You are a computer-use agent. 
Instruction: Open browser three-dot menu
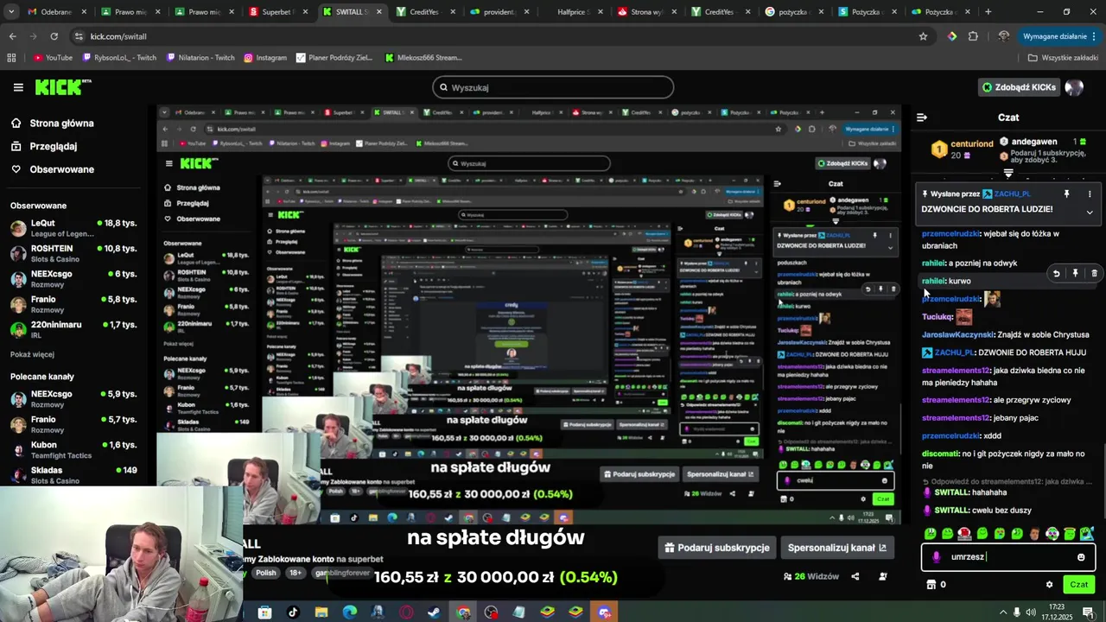pos(1096,36)
